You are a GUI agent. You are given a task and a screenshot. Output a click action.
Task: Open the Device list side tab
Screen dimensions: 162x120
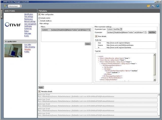point(2,14)
